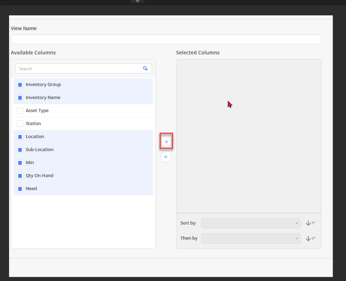Uncheck the Inventory Name checkbox

[20, 98]
